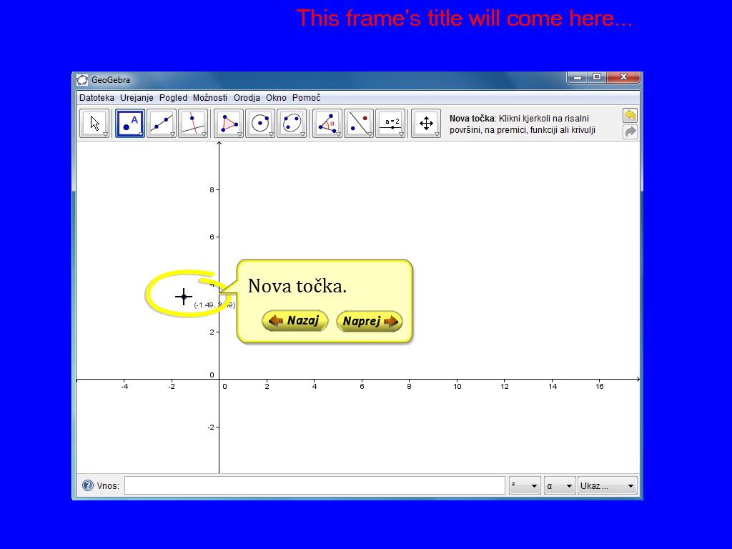Close the GeoGebra window
This screenshot has height=549, width=732.
tap(623, 77)
